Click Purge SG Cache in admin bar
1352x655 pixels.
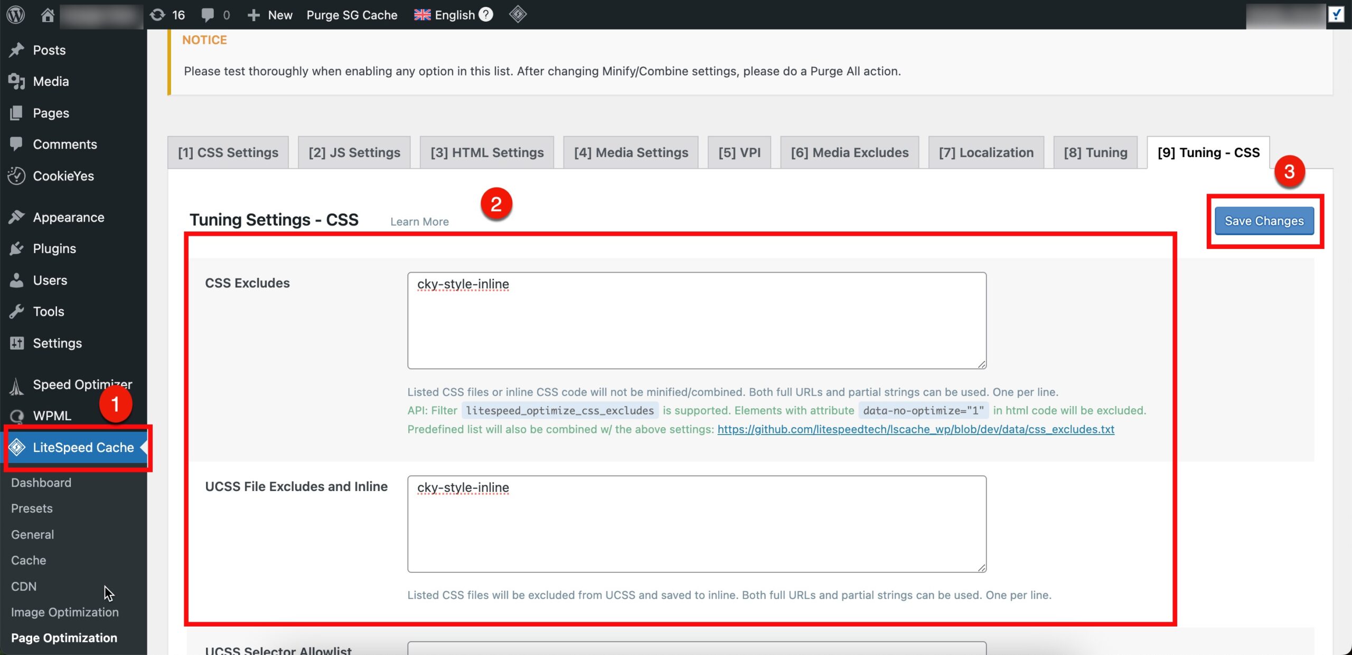pos(352,15)
